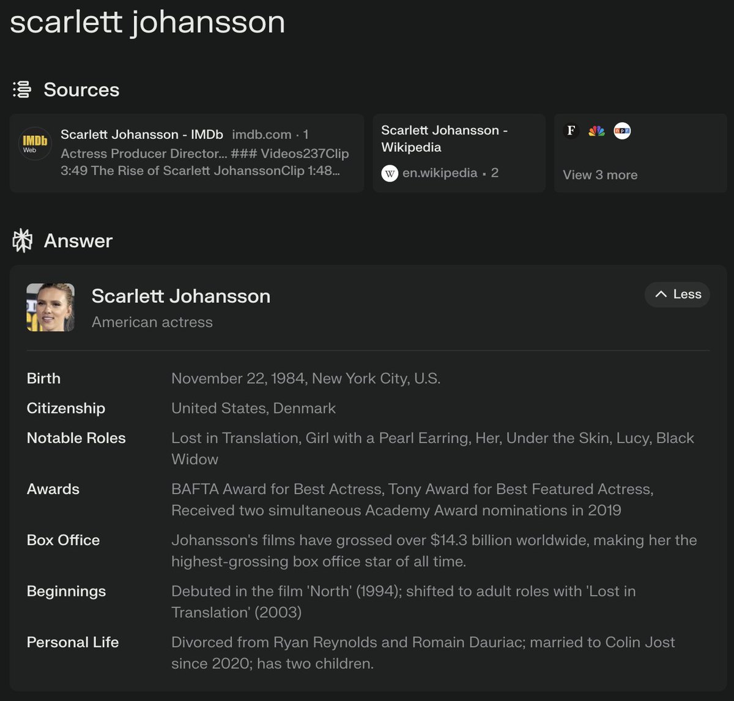The width and height of the screenshot is (734, 701).
Task: Click the Wikipedia W favicon
Action: coord(390,173)
